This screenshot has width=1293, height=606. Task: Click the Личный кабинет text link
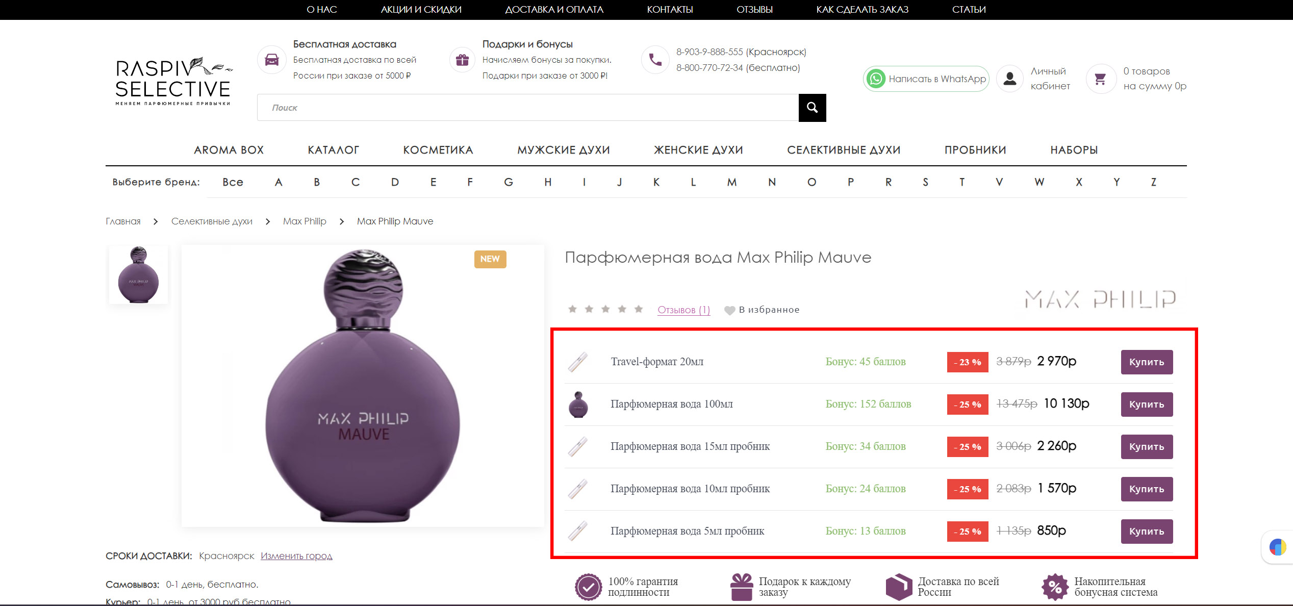coord(1050,79)
